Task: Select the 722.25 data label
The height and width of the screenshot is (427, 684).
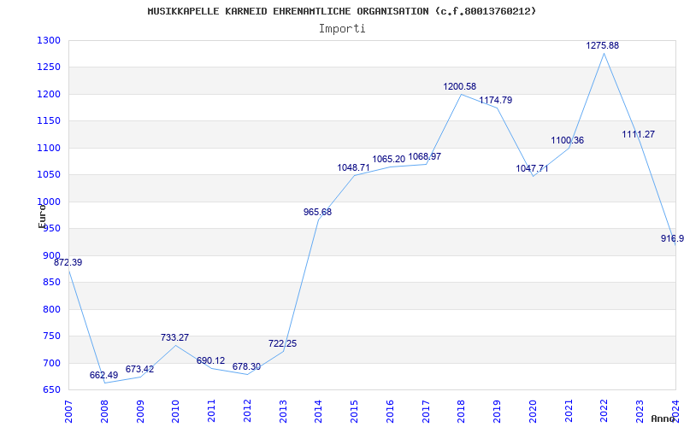Action: (283, 343)
